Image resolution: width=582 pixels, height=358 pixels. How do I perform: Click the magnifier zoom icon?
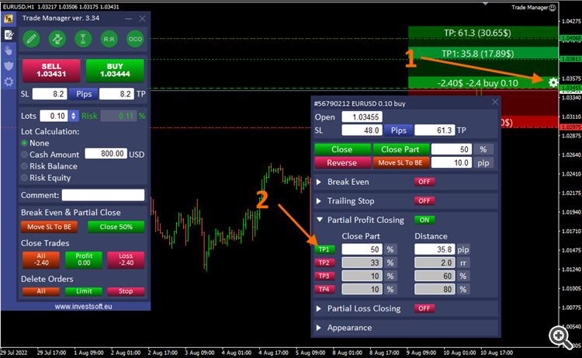(x=560, y=337)
